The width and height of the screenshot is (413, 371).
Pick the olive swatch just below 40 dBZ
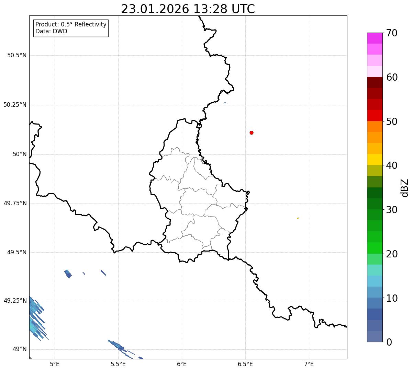(x=375, y=171)
